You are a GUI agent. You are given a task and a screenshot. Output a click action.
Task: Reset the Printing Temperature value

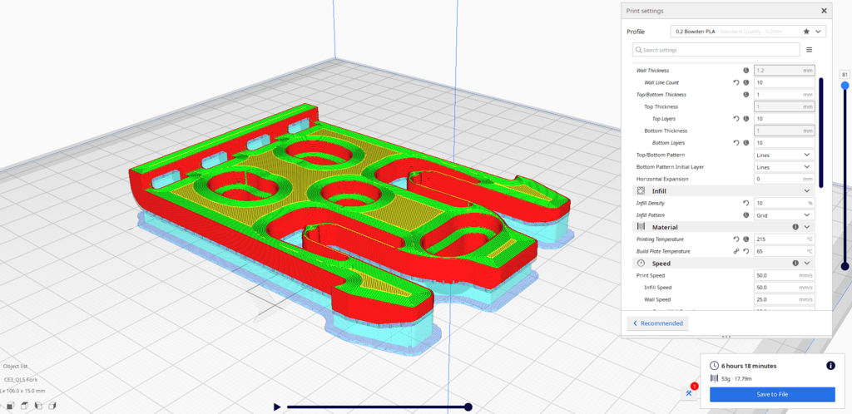(x=736, y=239)
